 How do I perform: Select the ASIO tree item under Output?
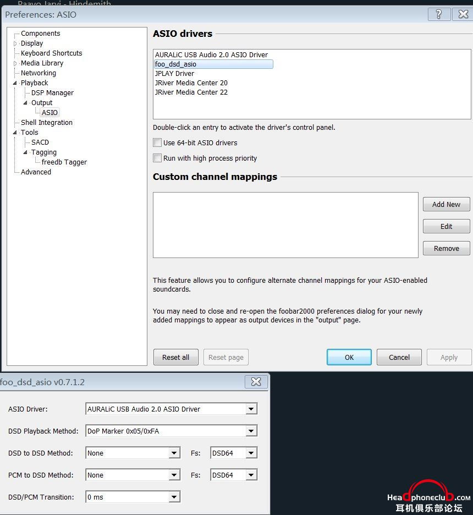pyautogui.click(x=50, y=113)
